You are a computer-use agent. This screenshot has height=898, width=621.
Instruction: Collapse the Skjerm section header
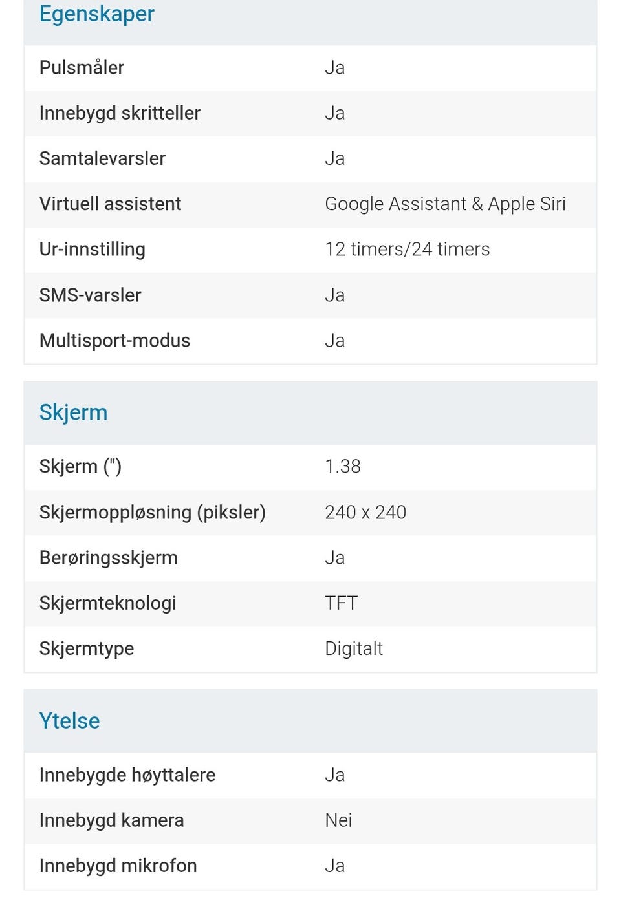(x=73, y=412)
